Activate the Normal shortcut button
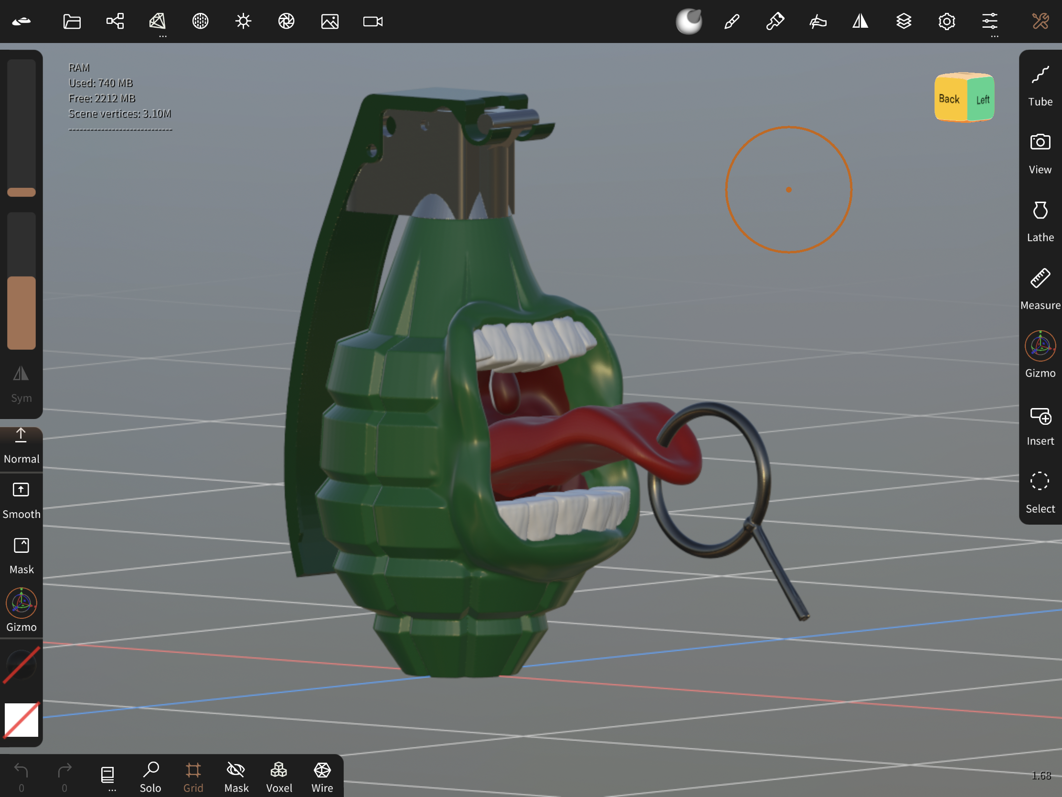Screen dimensions: 1062x797 tap(21, 446)
